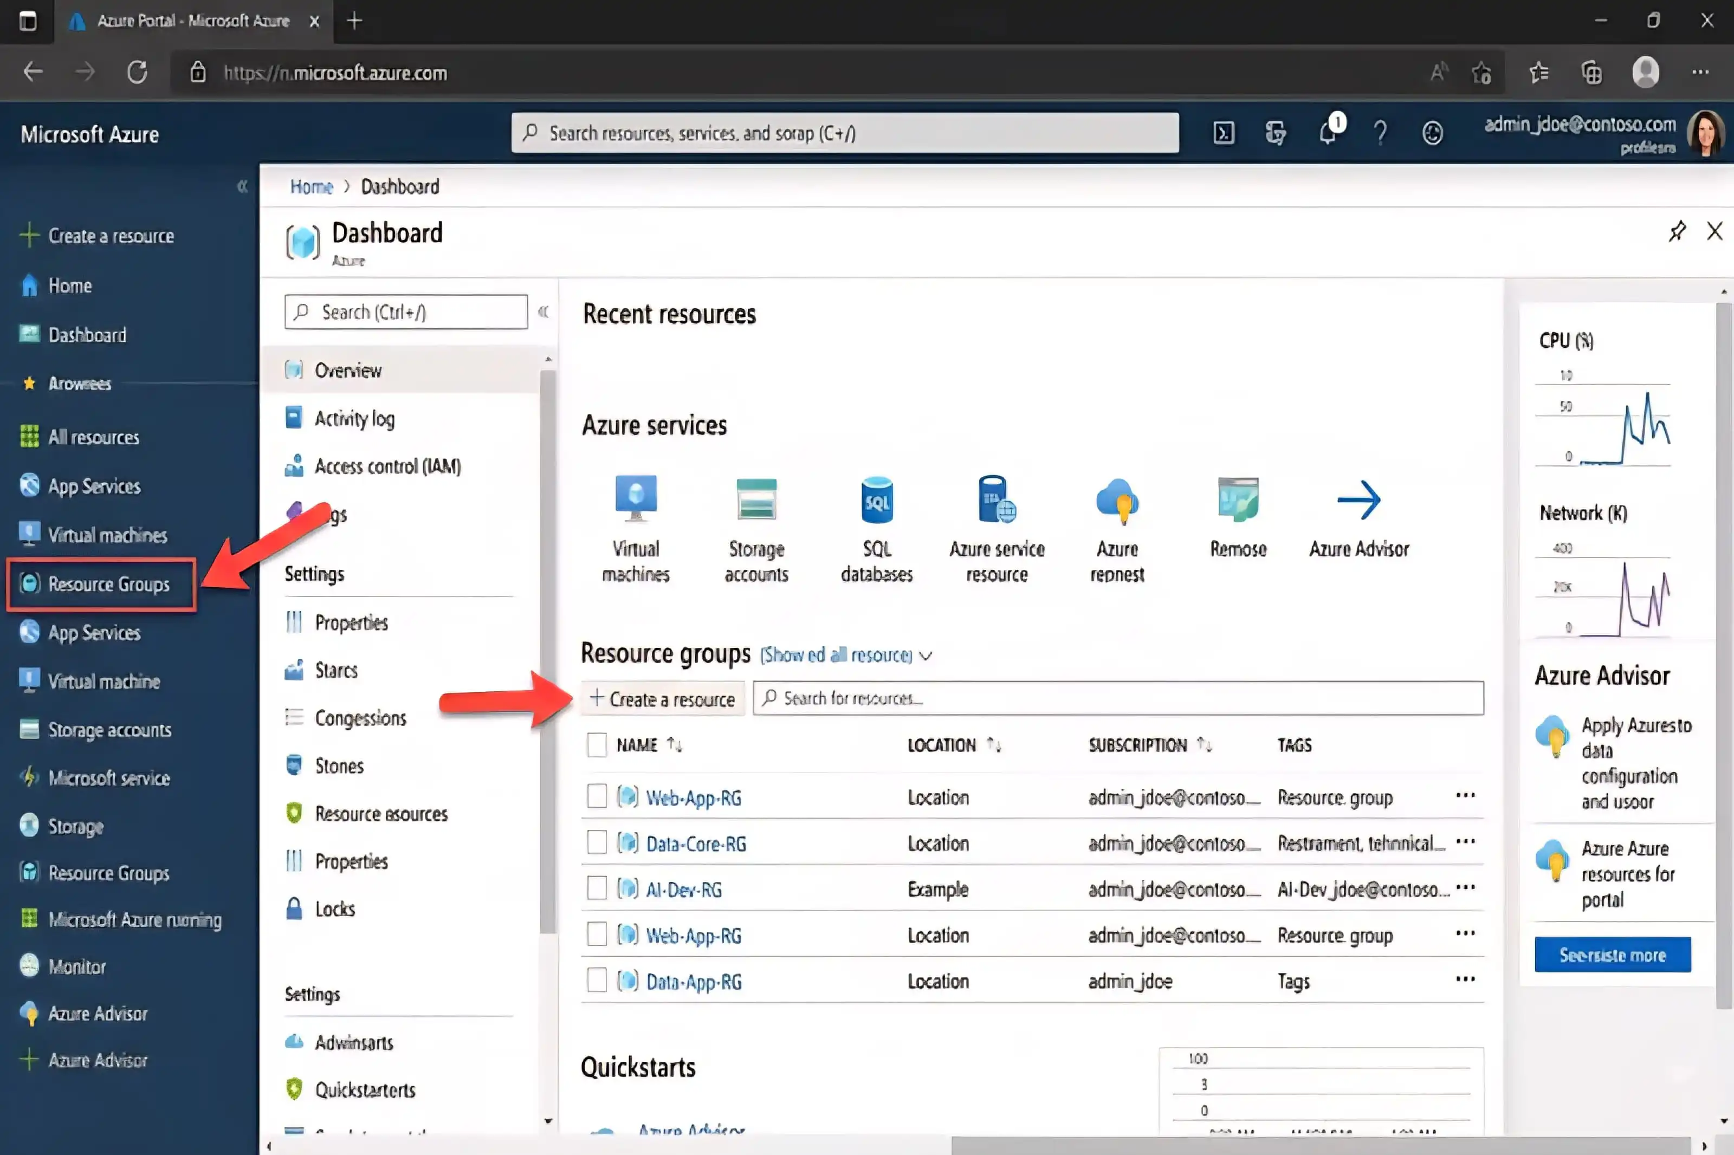Select the checkbox for Data-Core-RG
The image size is (1734, 1155).
tap(597, 842)
